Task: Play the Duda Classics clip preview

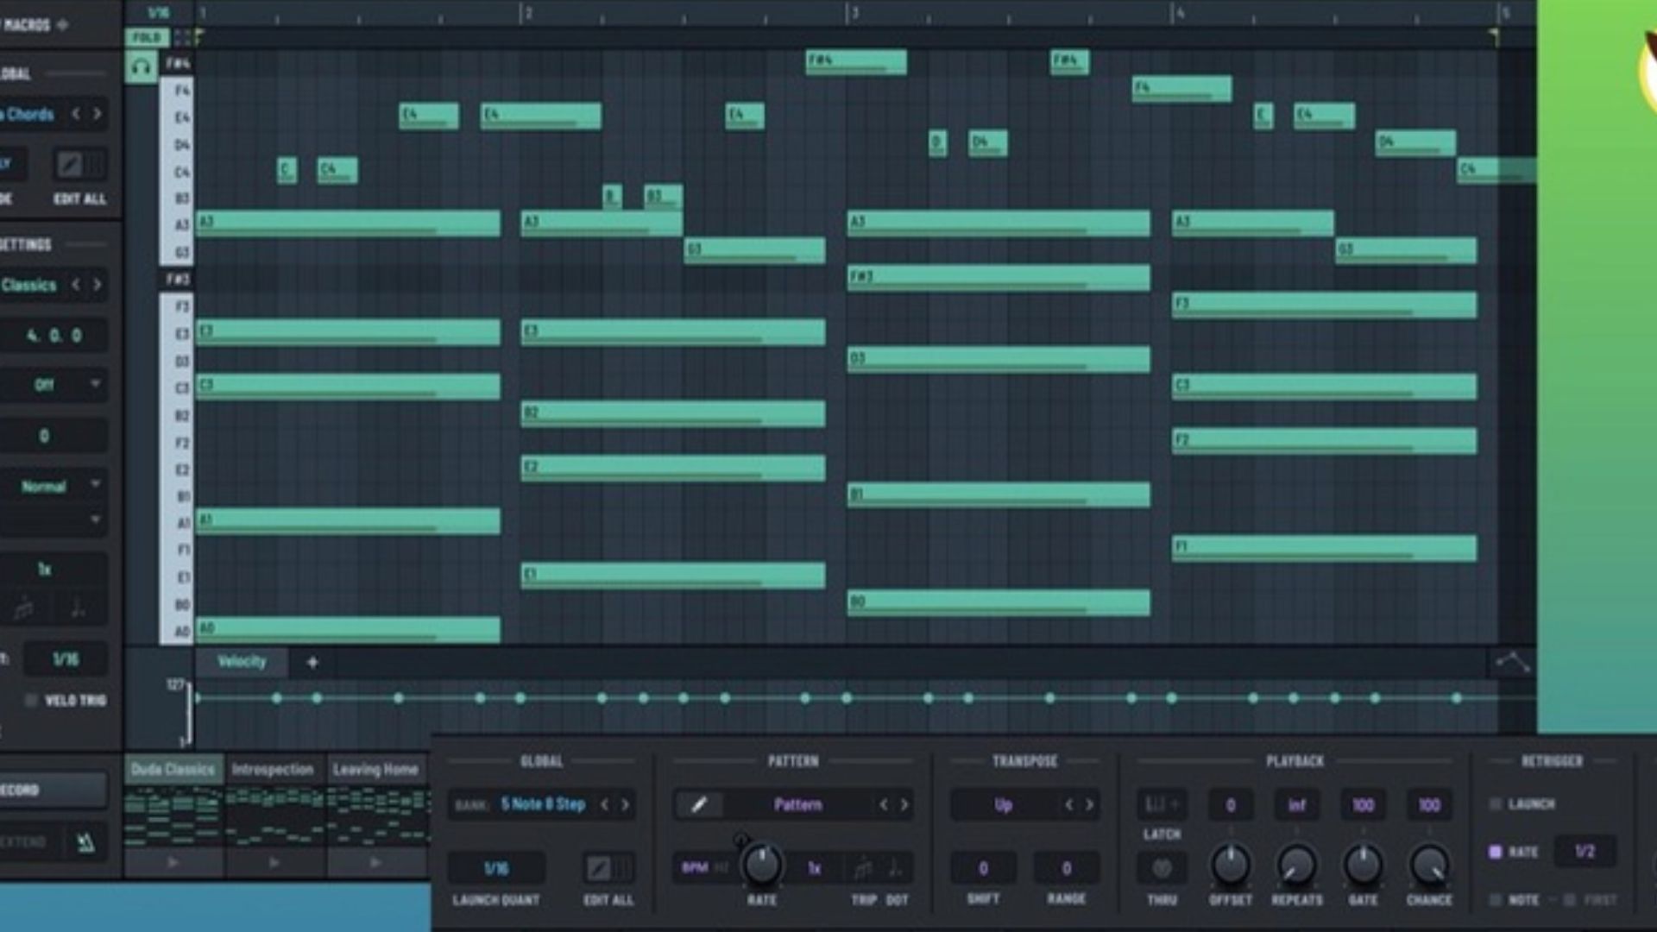Action: (x=173, y=862)
